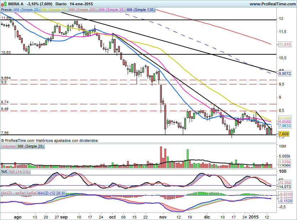Viewport: 297px width, 220px height.
Task: Click the 11,015 moving average value tag
Action: 285,44
